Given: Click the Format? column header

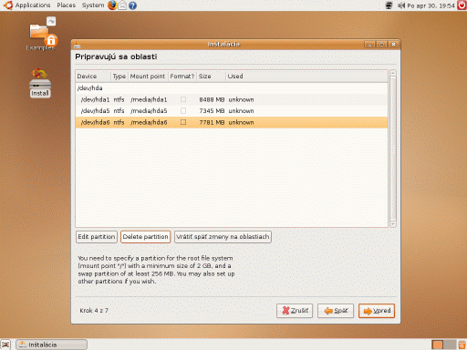Looking at the screenshot, I should (x=182, y=77).
